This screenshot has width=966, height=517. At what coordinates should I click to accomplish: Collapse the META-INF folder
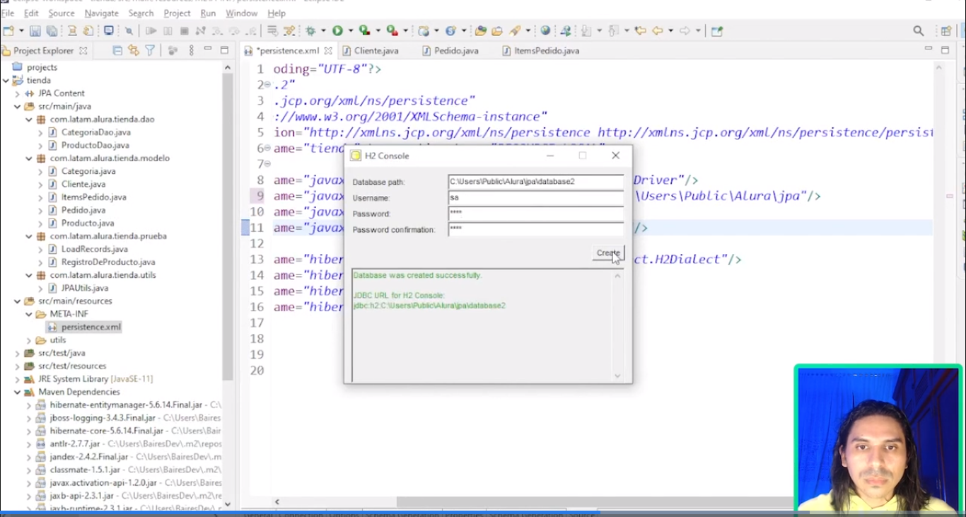[28, 314]
